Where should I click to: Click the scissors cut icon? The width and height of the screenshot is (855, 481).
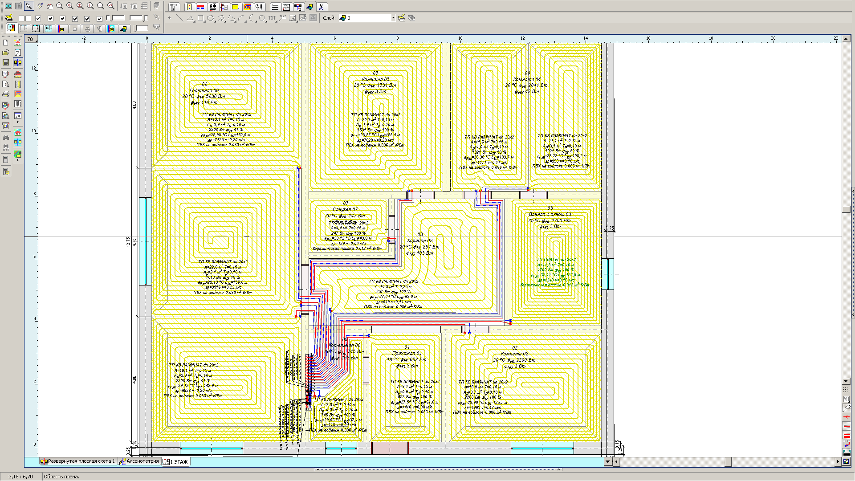(321, 7)
